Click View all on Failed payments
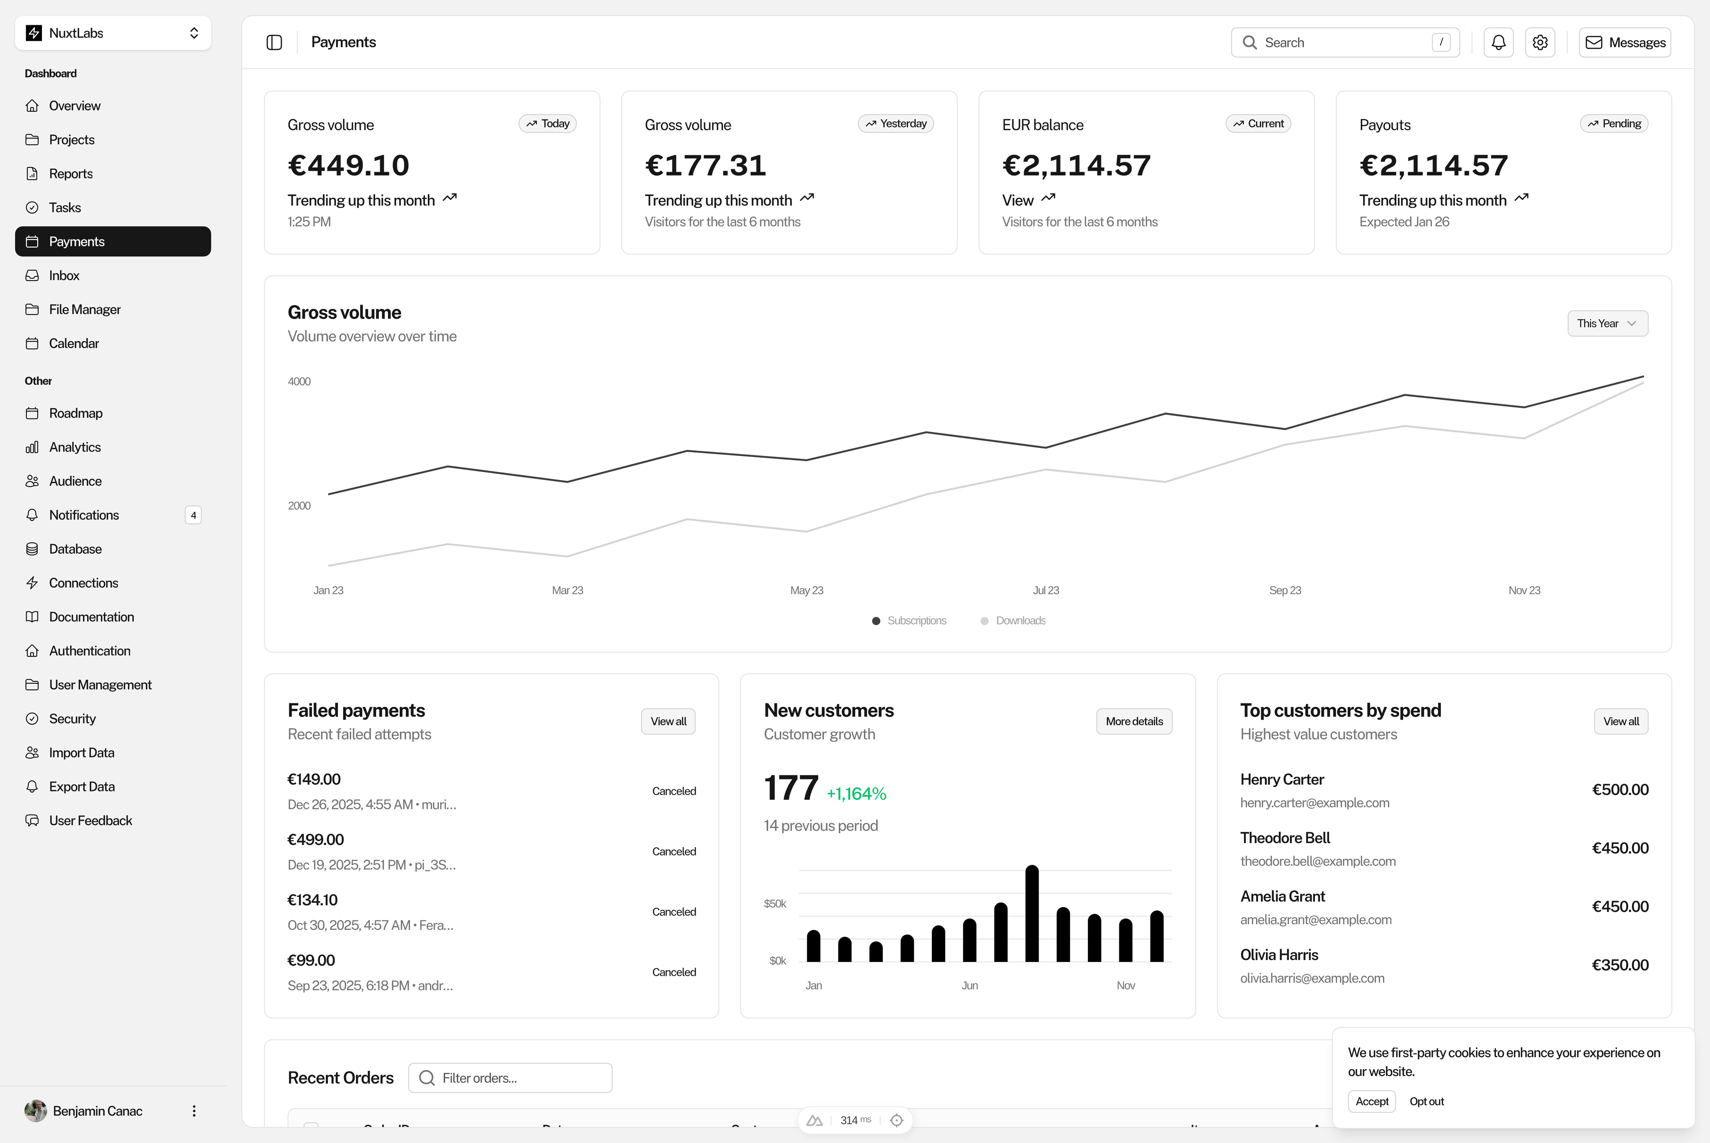1710x1143 pixels. click(667, 721)
